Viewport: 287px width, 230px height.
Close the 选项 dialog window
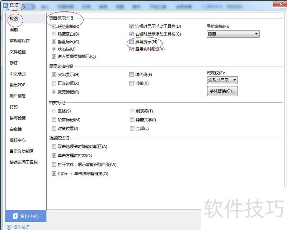(280, 4)
